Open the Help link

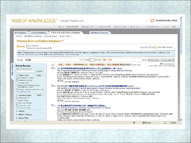(174, 27)
